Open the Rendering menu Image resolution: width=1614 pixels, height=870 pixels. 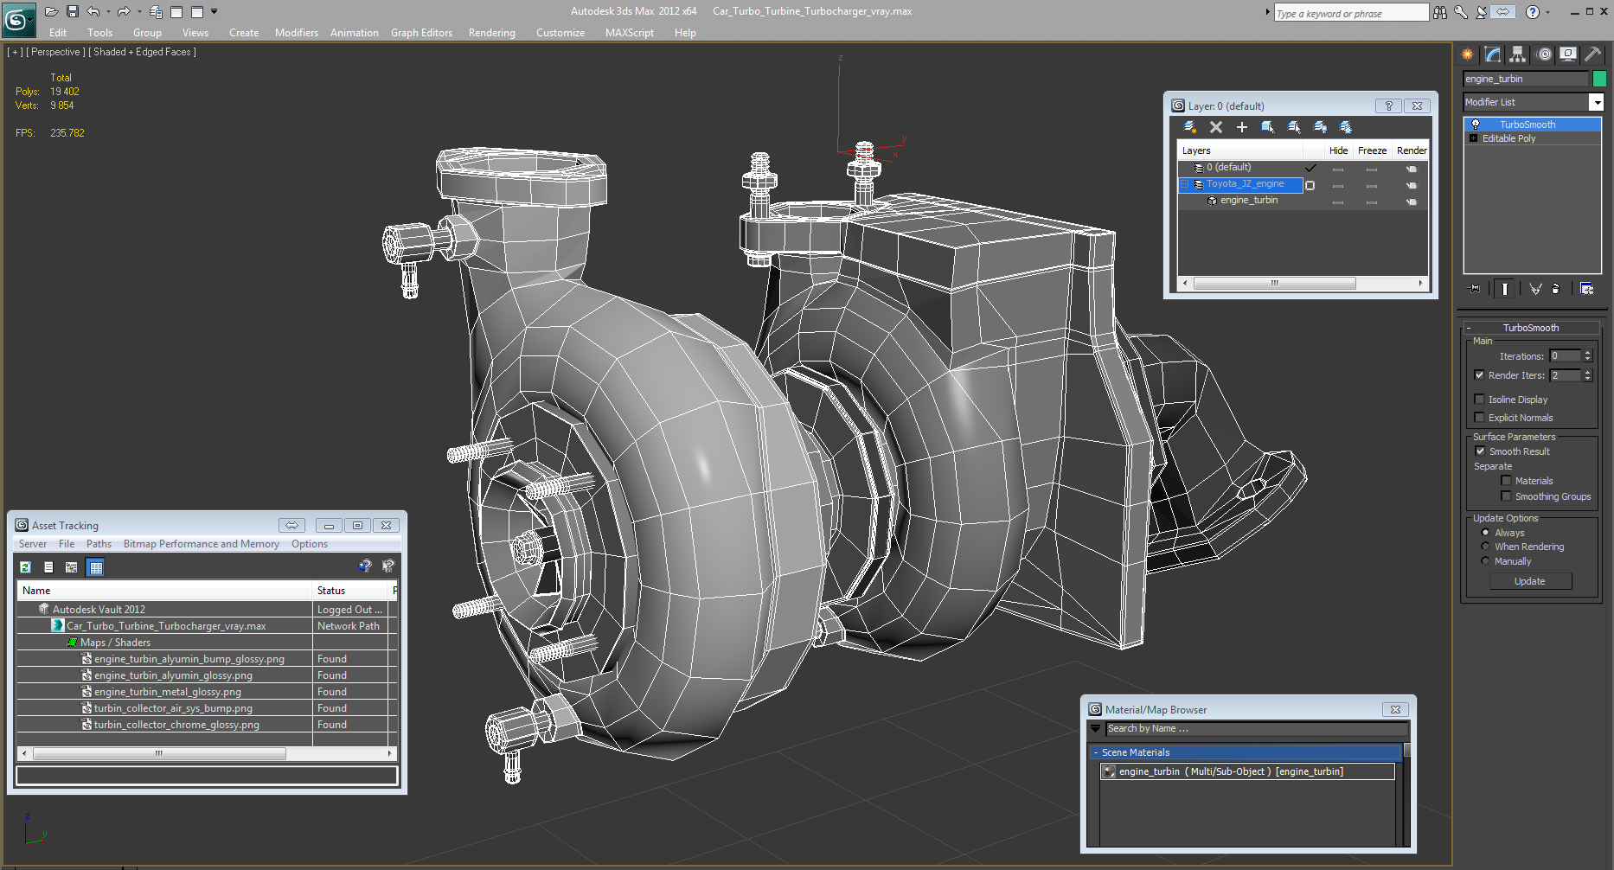pos(492,33)
